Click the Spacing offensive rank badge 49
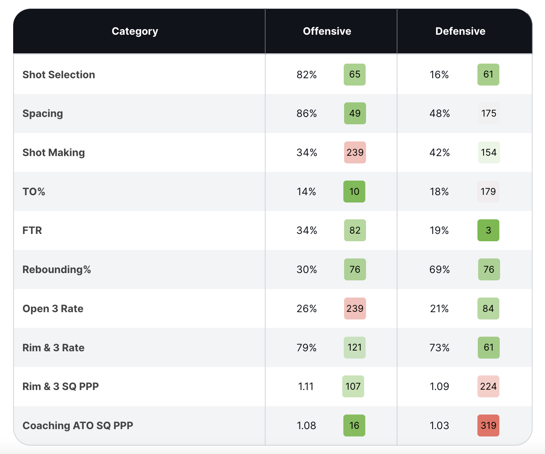Screen dimensions: 545x454 click(355, 113)
